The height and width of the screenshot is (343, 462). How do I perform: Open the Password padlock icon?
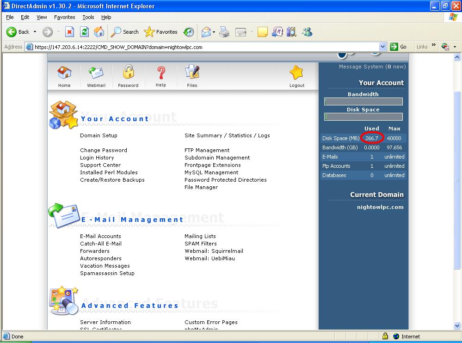[x=128, y=72]
